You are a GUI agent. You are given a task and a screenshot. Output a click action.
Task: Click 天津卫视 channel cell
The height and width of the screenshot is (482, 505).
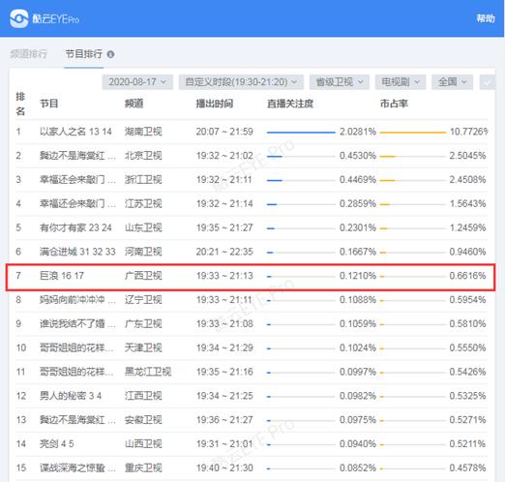click(143, 347)
